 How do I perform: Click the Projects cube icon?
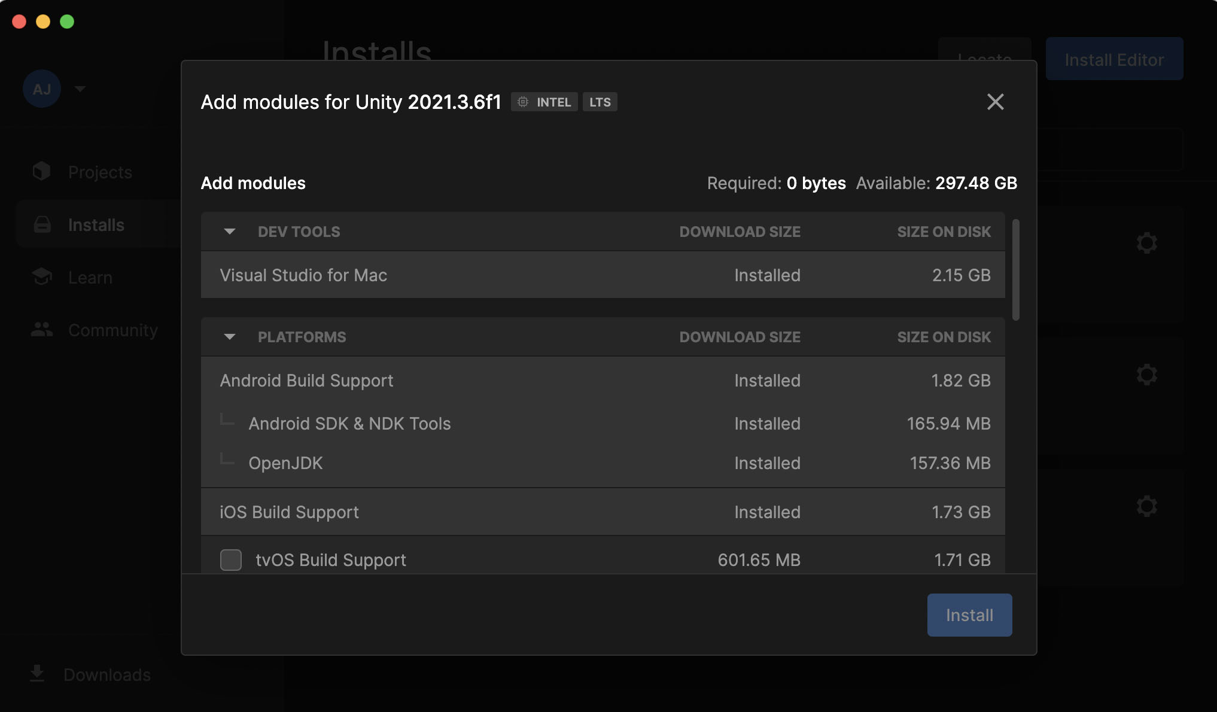(x=41, y=172)
